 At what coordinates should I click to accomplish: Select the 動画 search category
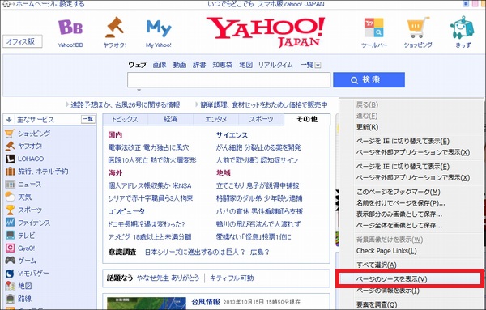tap(180, 65)
